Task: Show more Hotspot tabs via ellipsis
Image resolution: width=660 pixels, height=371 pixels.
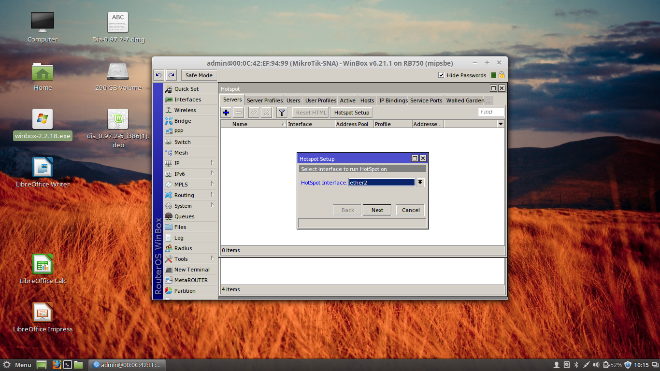Action: [488, 100]
